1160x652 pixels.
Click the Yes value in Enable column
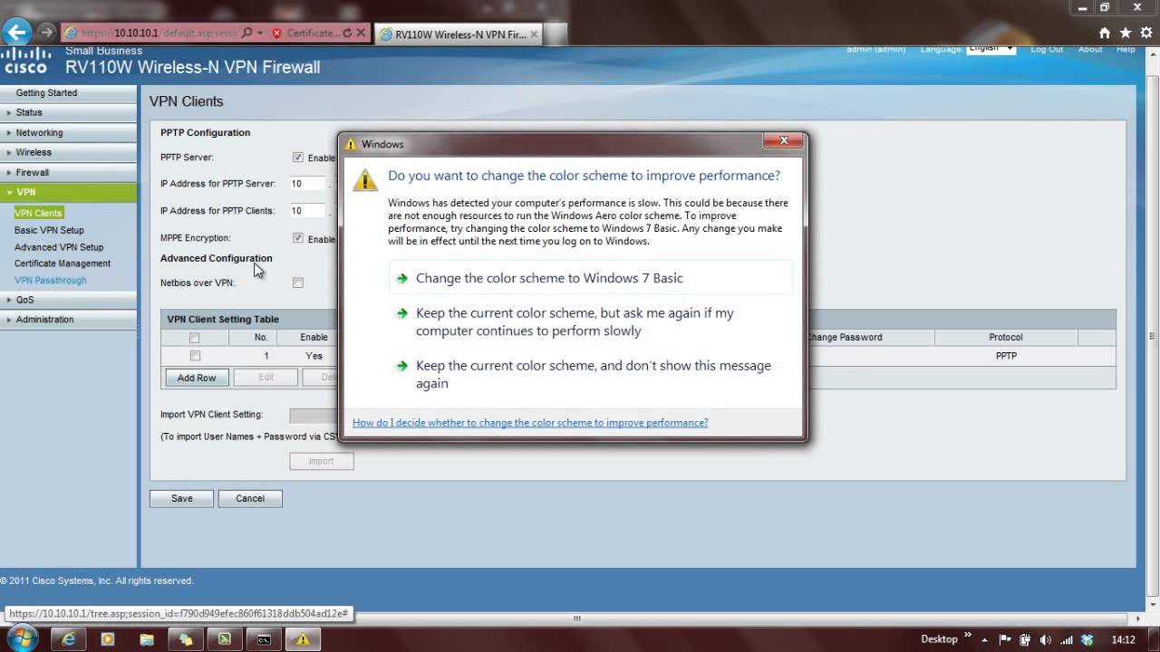314,356
